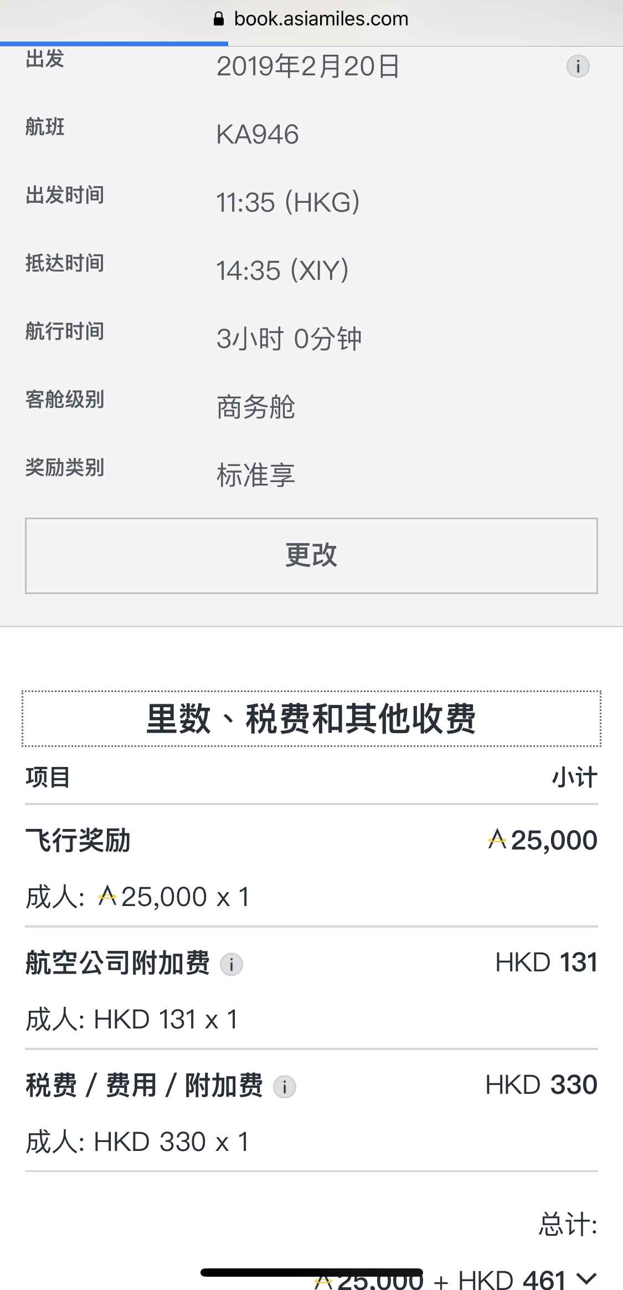Tap the info icon beside departure date
This screenshot has height=1290, width=623.
[x=578, y=66]
